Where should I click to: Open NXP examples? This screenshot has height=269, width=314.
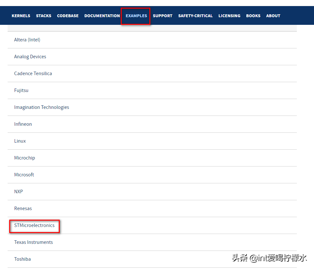(x=152, y=191)
